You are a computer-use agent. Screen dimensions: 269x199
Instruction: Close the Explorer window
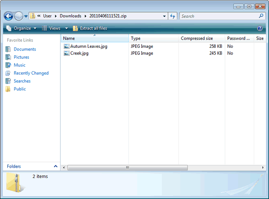click(x=260, y=7)
